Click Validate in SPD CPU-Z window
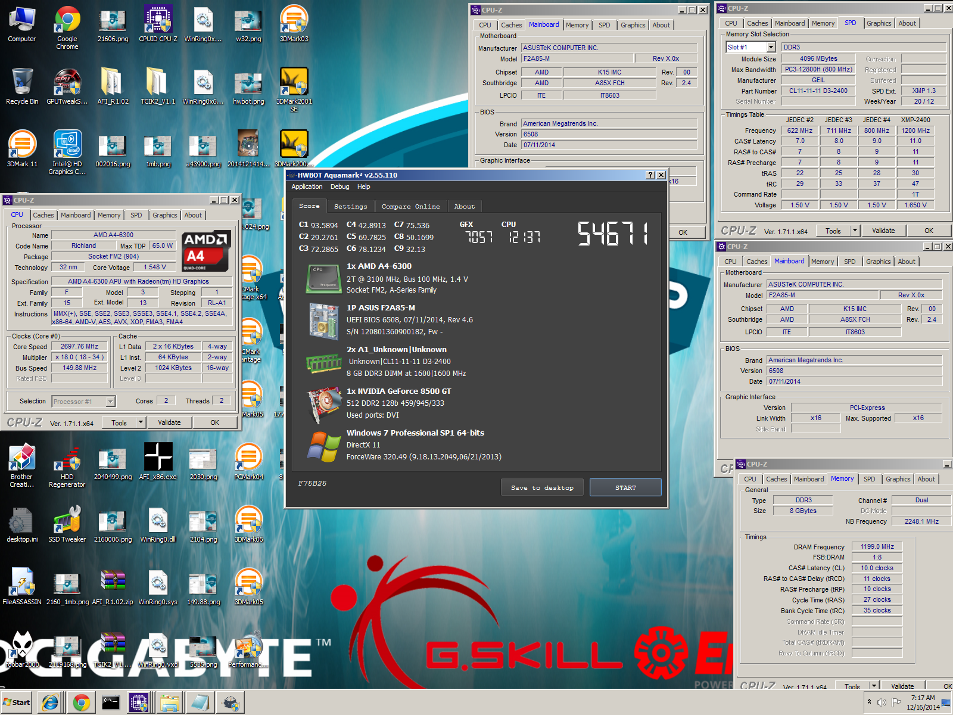 (883, 231)
